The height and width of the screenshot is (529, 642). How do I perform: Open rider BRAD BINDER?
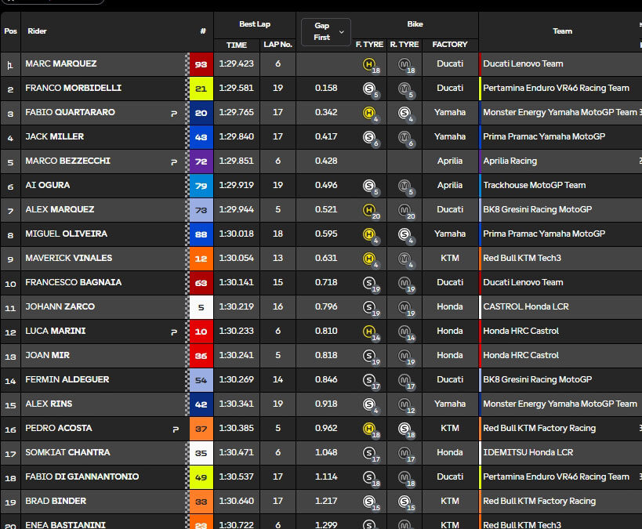point(56,501)
